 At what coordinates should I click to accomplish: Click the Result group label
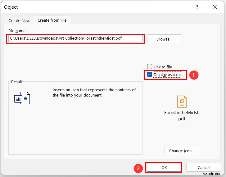[16, 82]
